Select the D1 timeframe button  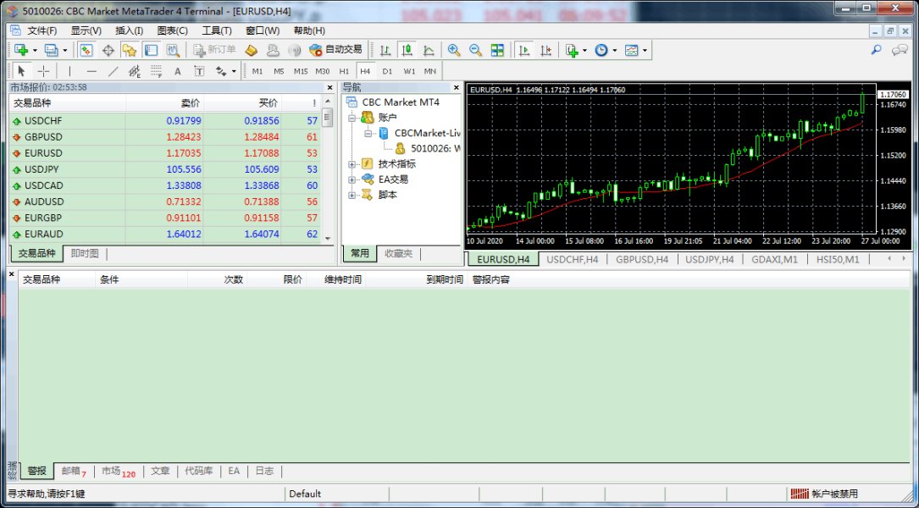(387, 71)
